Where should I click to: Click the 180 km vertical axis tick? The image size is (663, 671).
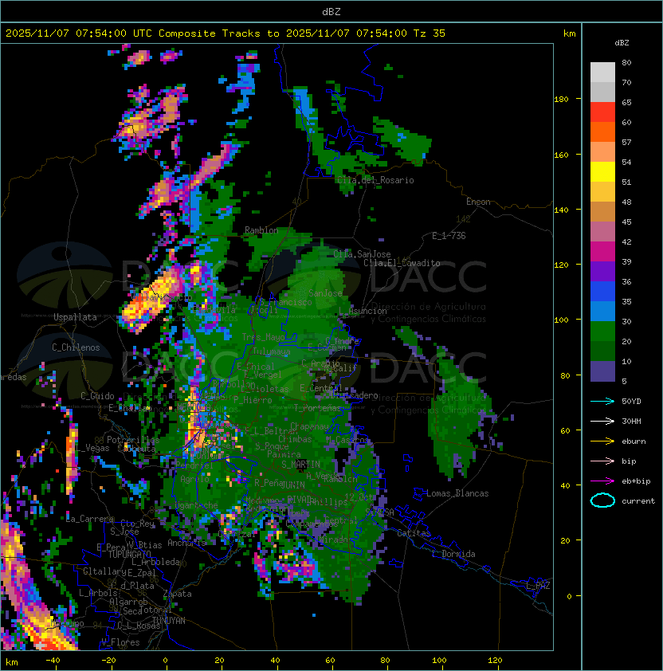point(561,100)
